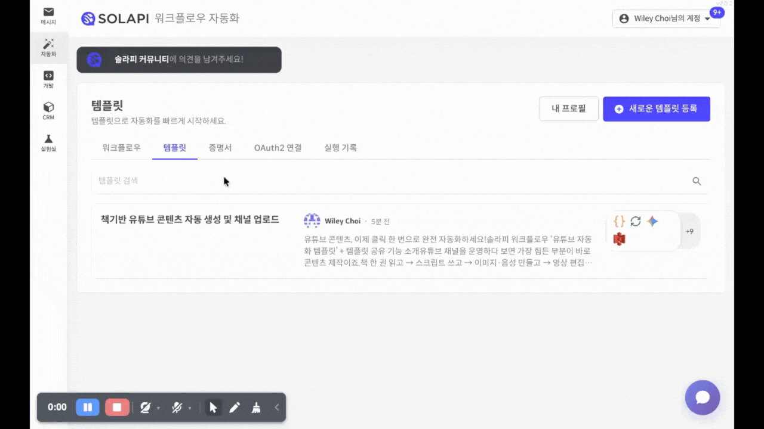764x429 pixels.
Task: Select the pencil drawing tool in recorder
Action: click(x=235, y=408)
